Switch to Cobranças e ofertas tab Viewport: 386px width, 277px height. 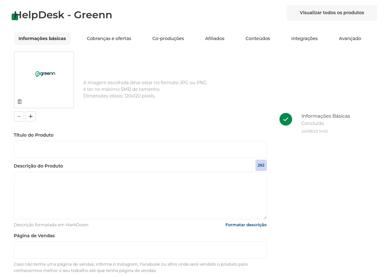[x=109, y=38]
